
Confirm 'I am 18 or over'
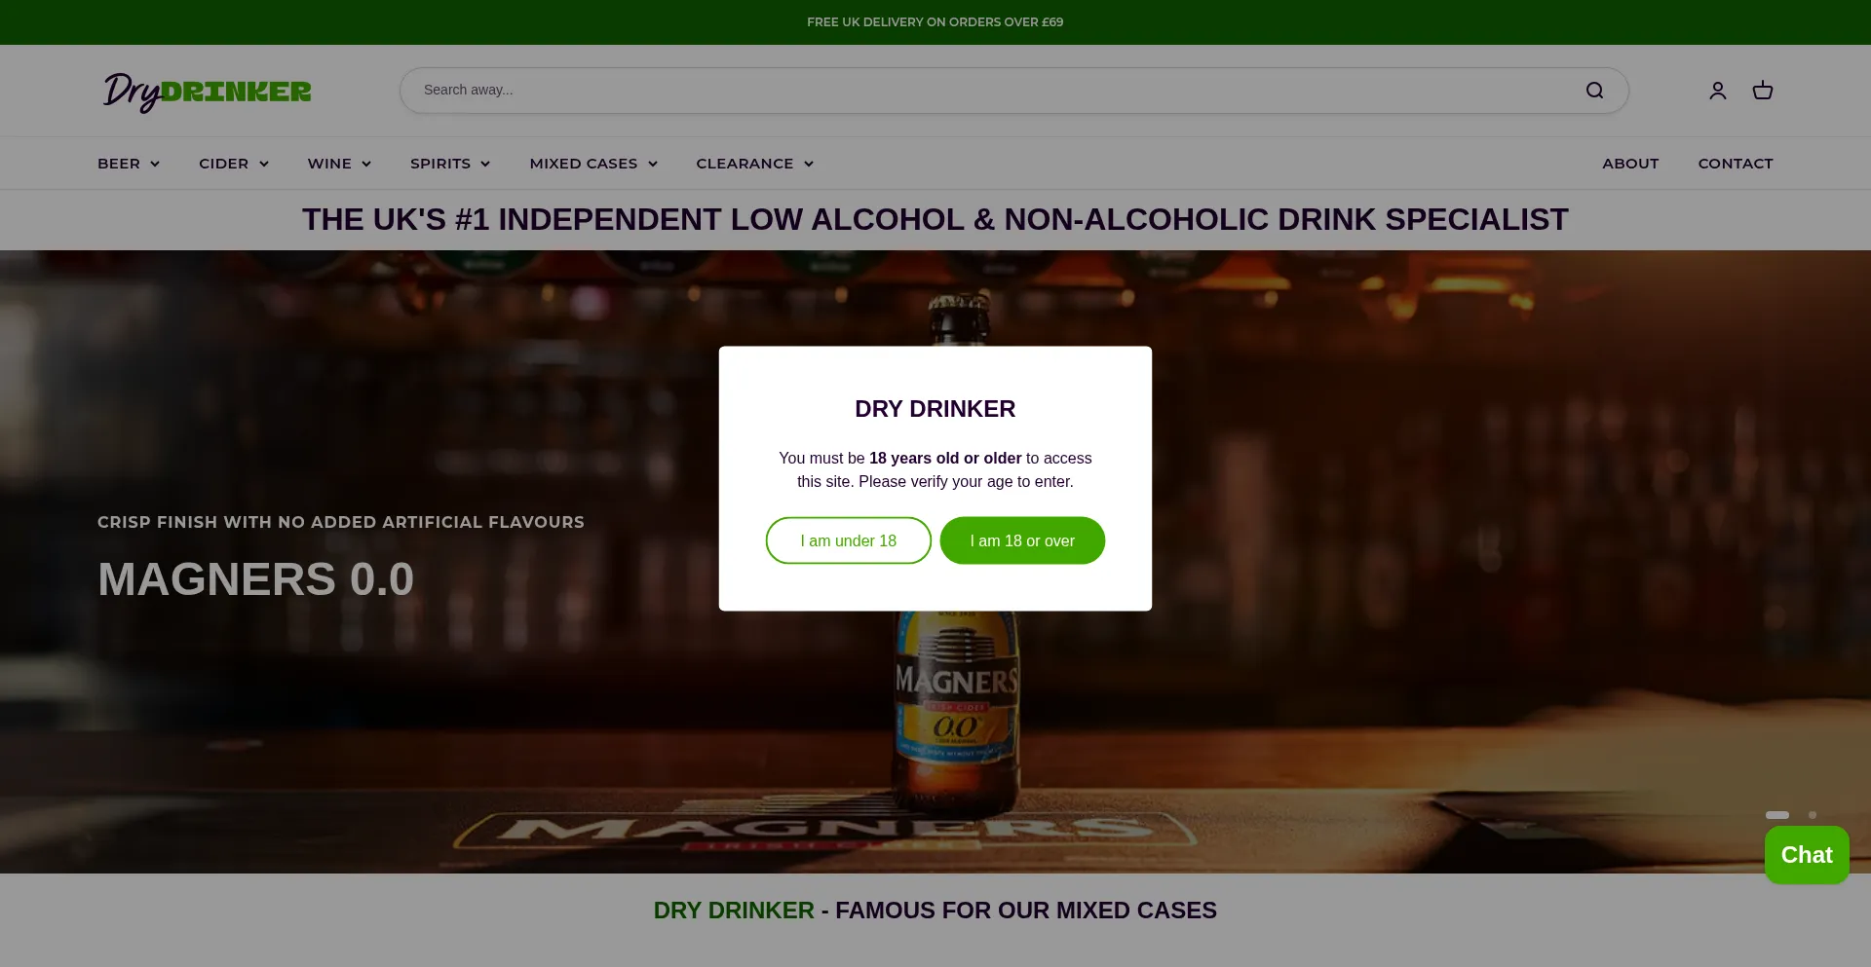point(1022,540)
